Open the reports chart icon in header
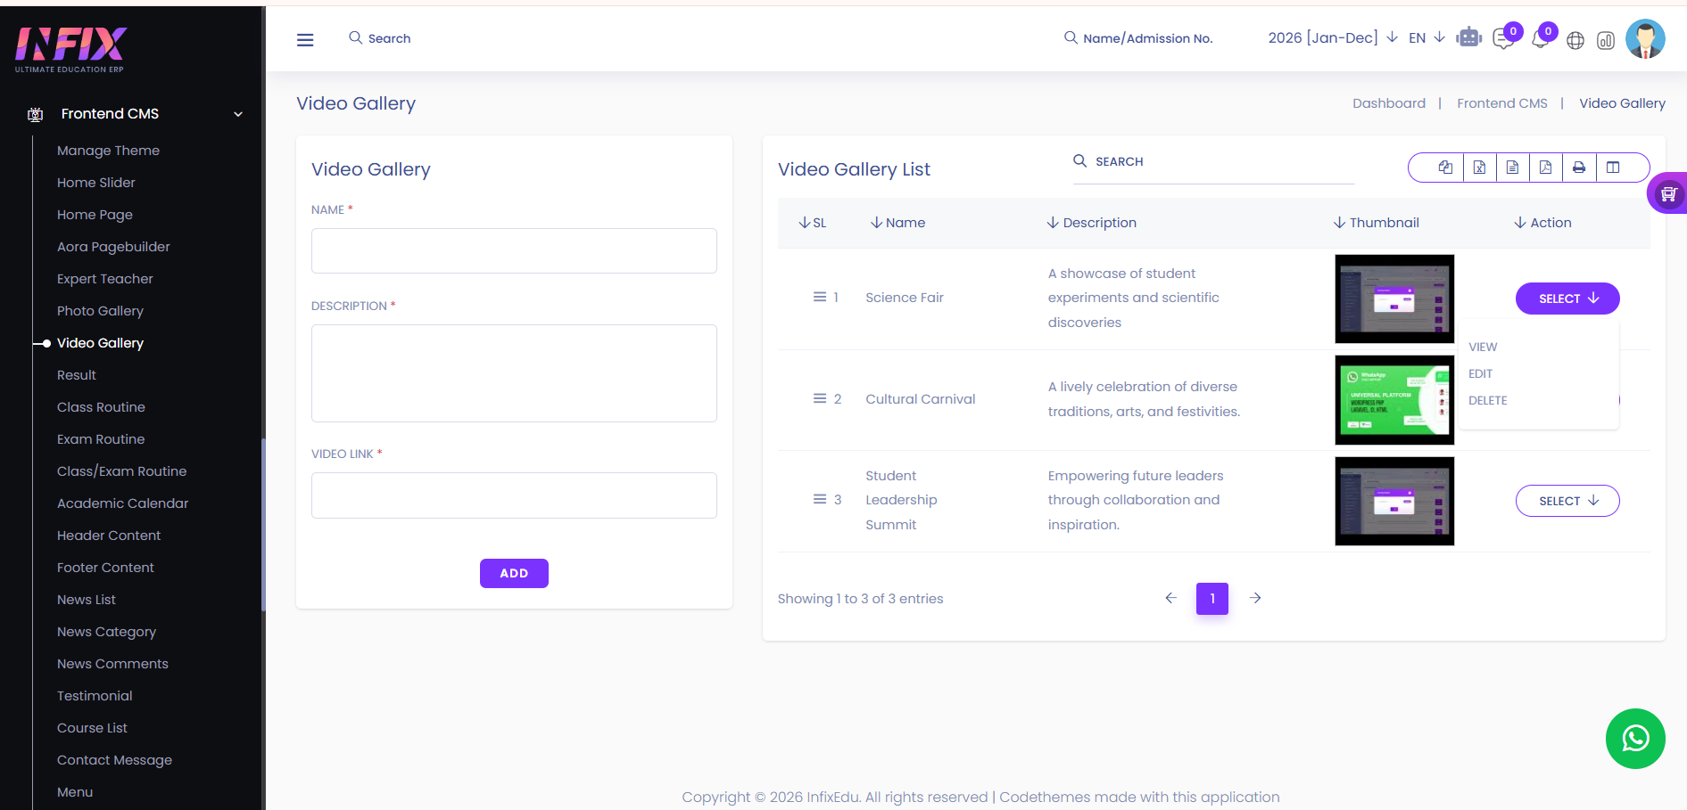 coord(1606,41)
